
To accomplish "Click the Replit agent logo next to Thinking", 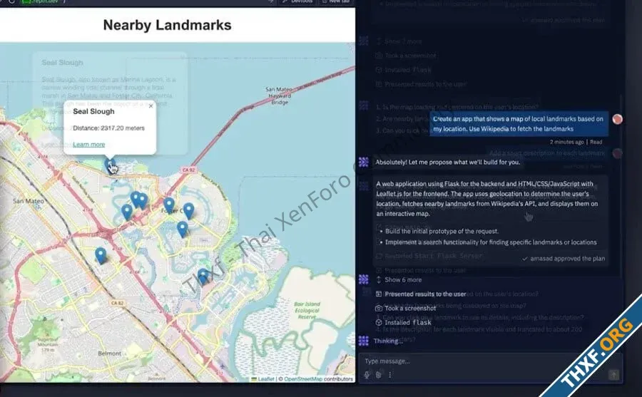I will pyautogui.click(x=364, y=341).
